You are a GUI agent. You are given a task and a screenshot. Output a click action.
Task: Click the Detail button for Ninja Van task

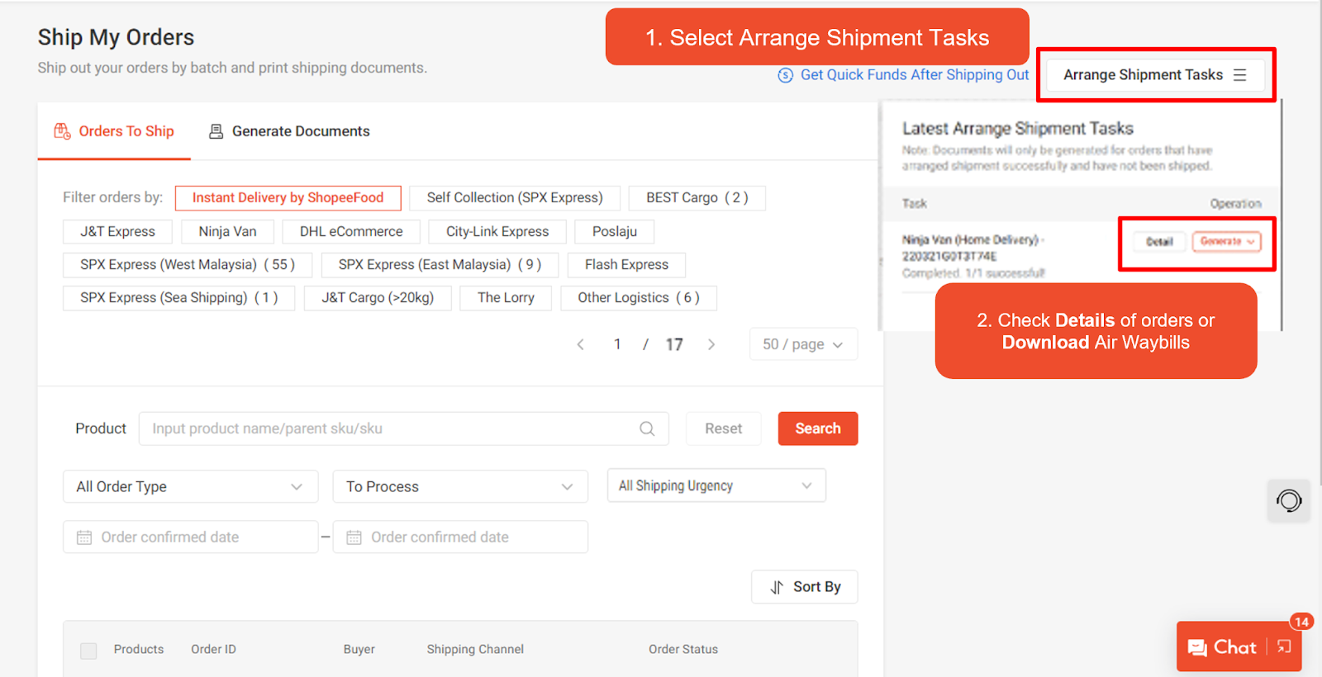[1159, 242]
